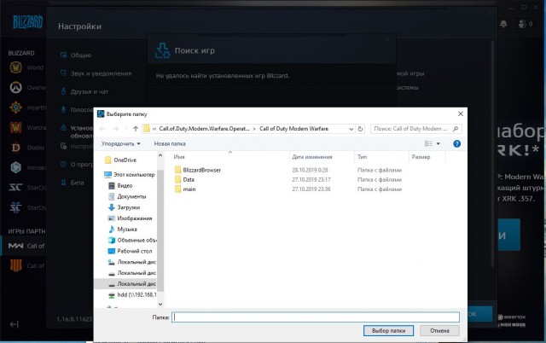Click Call of Duty Modern Warfare breadcrumb
The height and width of the screenshot is (343, 546).
coord(293,129)
